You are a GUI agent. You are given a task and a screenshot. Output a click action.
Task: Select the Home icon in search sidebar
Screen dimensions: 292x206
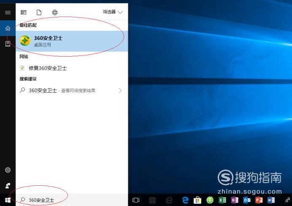[8, 28]
